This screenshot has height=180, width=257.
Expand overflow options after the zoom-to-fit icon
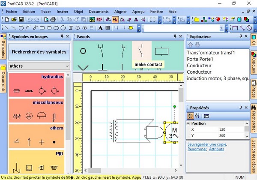pyautogui.click(x=160, y=20)
